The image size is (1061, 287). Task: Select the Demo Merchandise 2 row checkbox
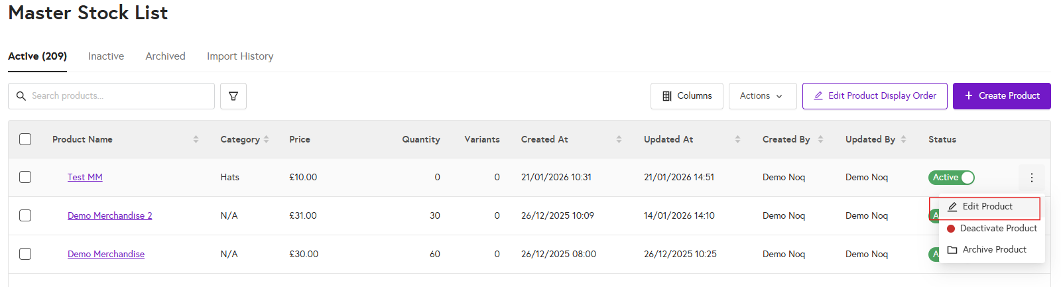(25, 215)
